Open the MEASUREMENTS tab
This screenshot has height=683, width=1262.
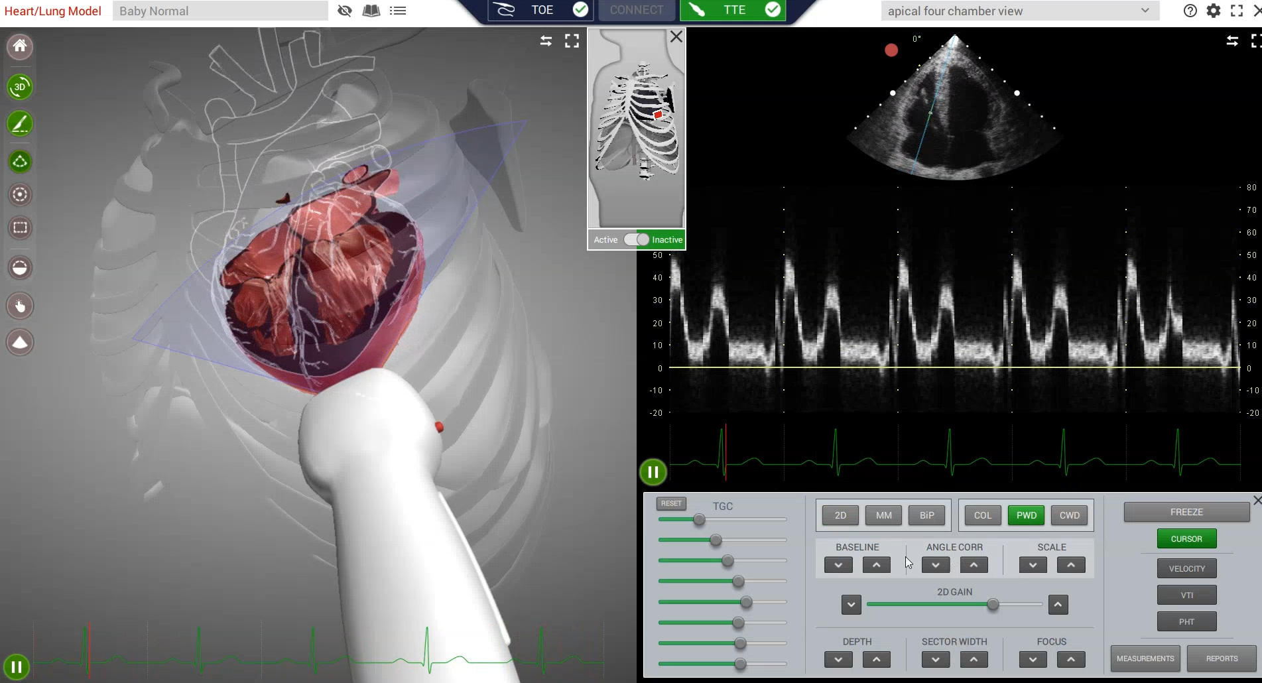[x=1145, y=658]
